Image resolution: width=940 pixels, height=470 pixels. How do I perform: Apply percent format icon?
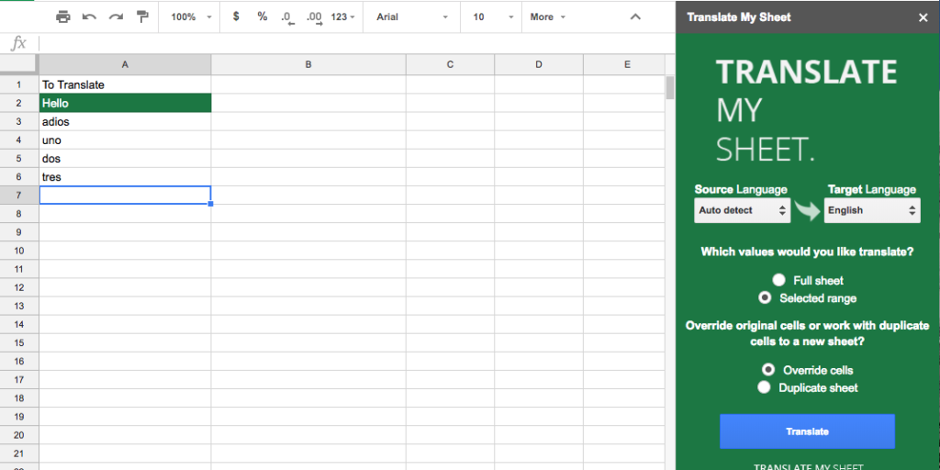[263, 17]
